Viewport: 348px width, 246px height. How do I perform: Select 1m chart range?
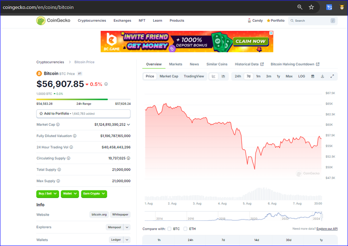pos(258,76)
